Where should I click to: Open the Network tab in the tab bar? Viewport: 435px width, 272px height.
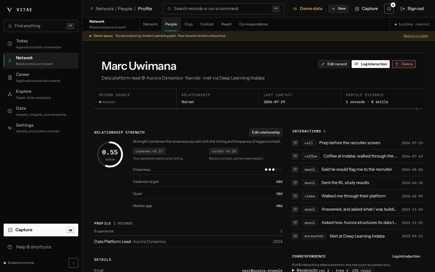[150, 24]
